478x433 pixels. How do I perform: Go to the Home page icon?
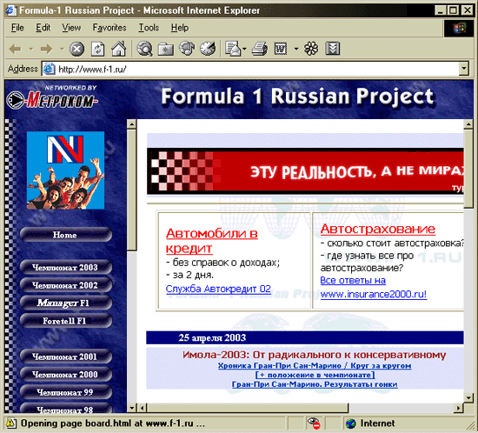pyautogui.click(x=118, y=49)
